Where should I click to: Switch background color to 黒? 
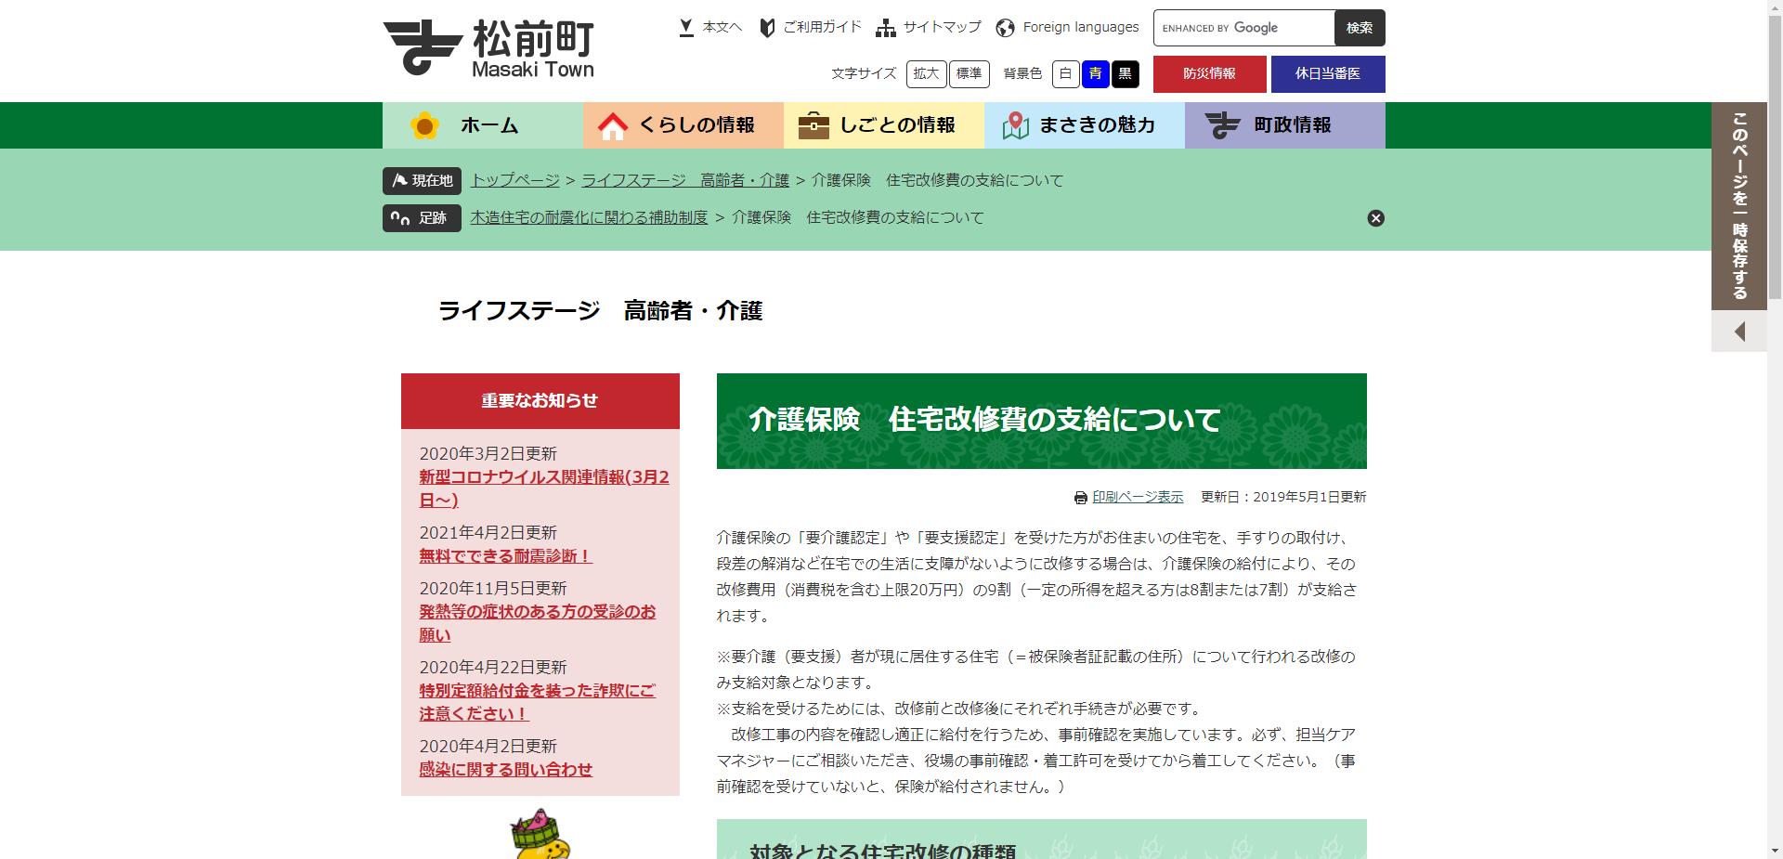pos(1126,74)
